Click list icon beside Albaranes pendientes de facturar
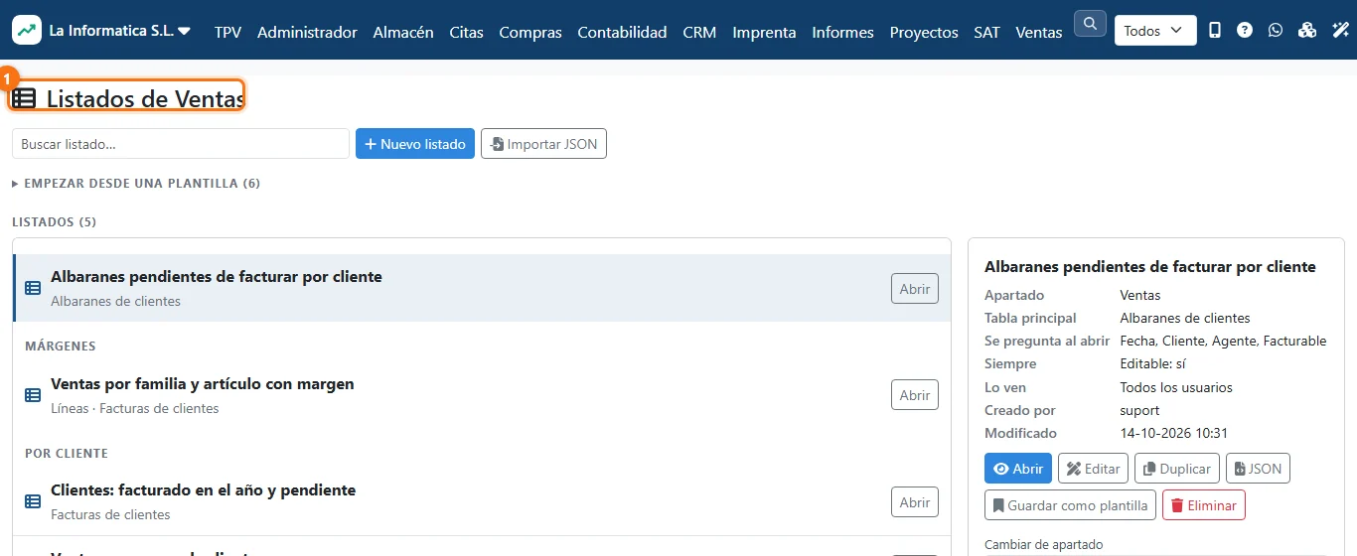1357x556 pixels. click(x=33, y=288)
